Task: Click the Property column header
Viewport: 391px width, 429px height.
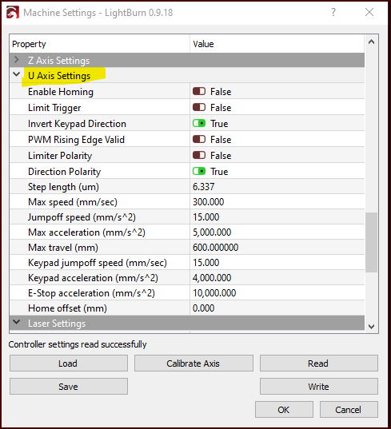Action: 100,44
